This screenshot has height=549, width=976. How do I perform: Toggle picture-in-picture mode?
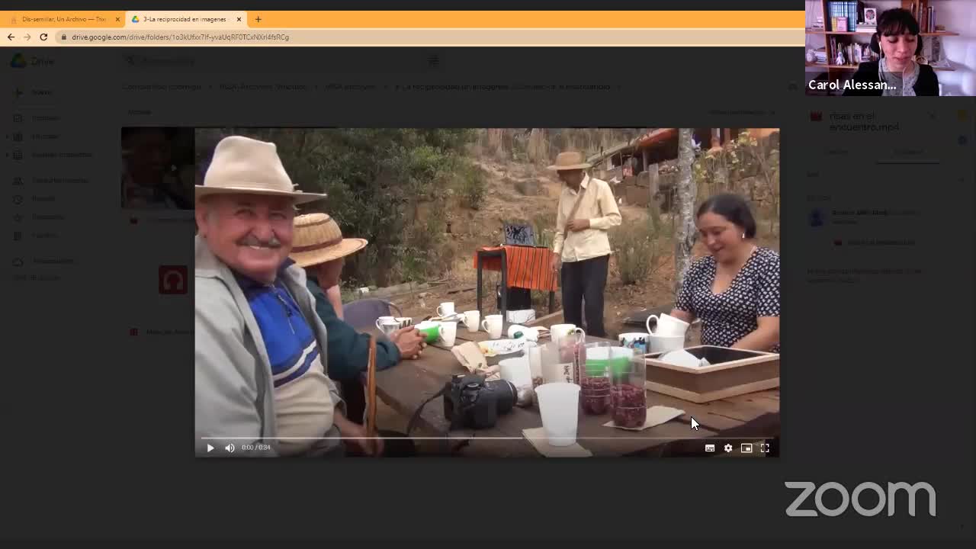point(746,448)
